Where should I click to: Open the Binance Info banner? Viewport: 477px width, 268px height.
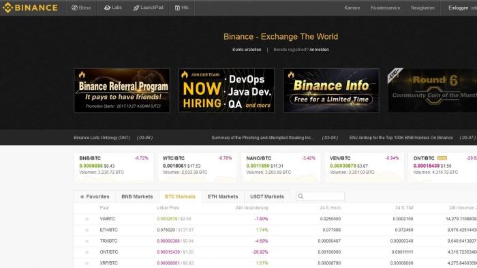pos(331,91)
